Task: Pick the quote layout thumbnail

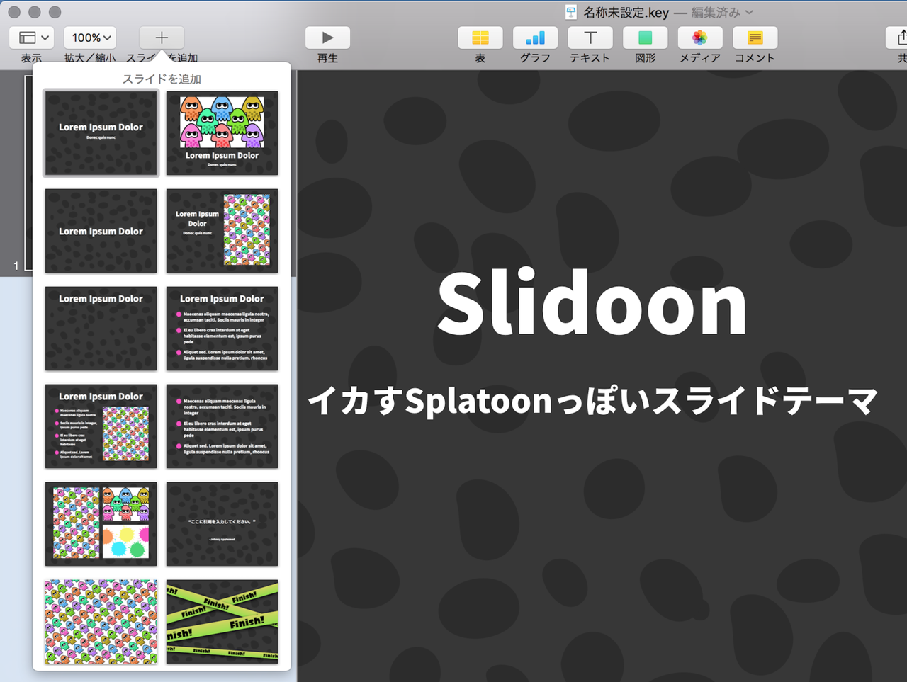Action: click(x=222, y=524)
